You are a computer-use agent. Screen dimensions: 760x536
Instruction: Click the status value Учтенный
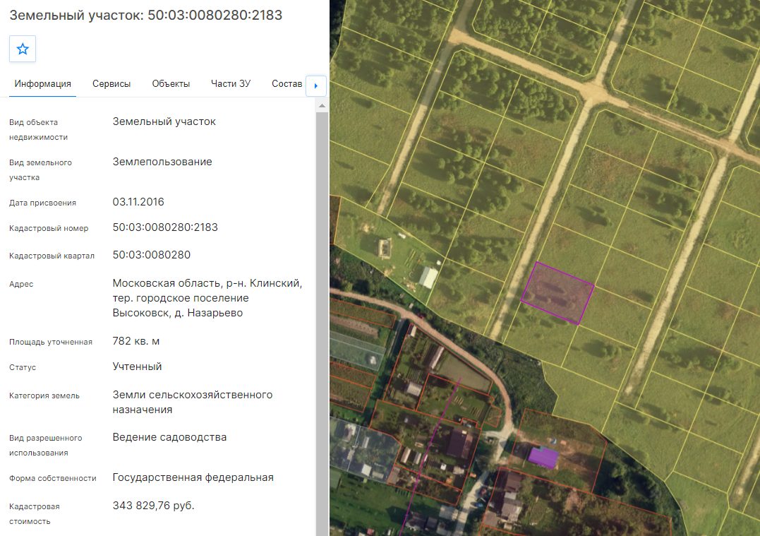[x=137, y=367]
